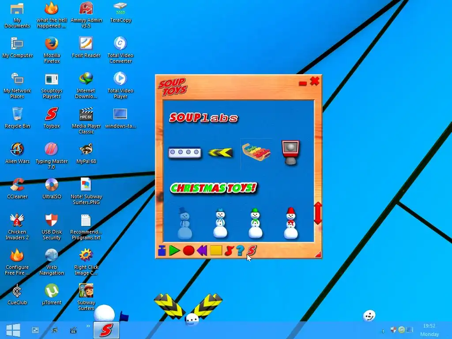Click the yellow stop square in Soup Toys
This screenshot has height=339, width=452.
point(216,251)
